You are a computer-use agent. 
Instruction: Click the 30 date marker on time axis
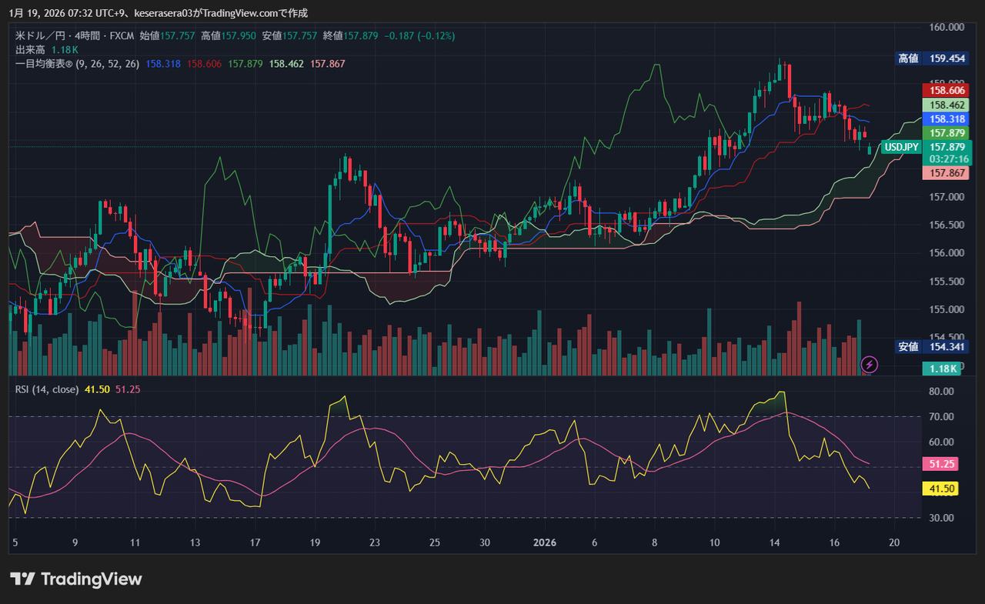tap(485, 542)
